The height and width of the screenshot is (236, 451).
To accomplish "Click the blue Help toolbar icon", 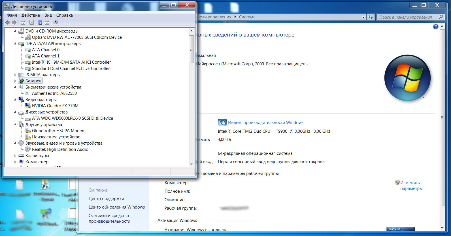I will (x=40, y=22).
